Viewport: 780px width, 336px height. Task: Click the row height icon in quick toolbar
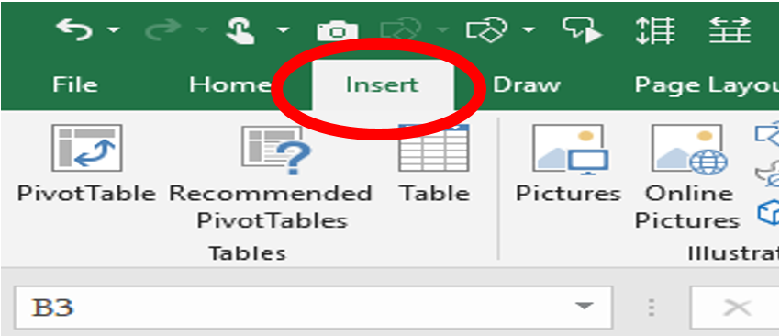pyautogui.click(x=655, y=30)
